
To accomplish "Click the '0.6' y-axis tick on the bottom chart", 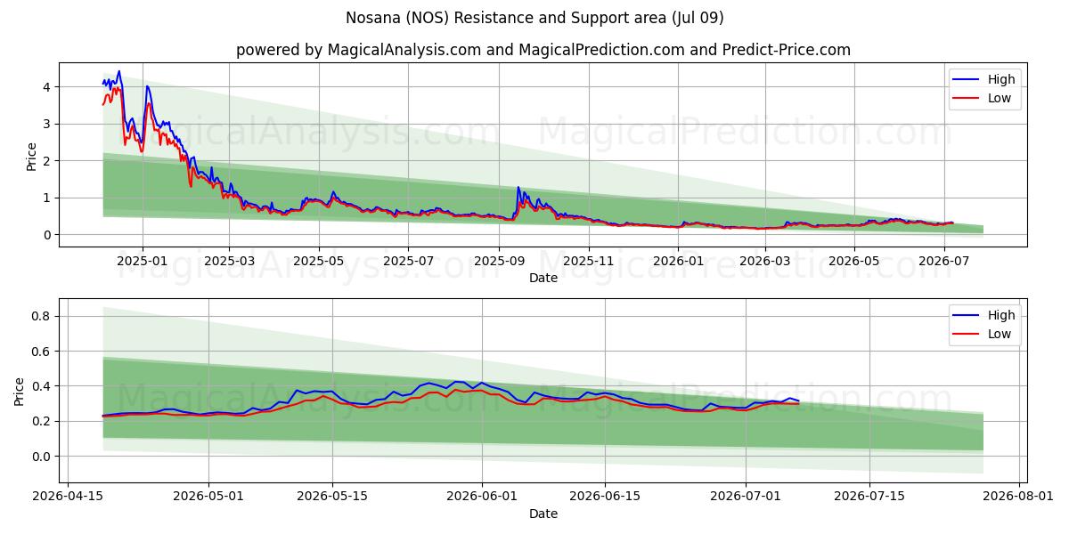I will coord(39,351).
